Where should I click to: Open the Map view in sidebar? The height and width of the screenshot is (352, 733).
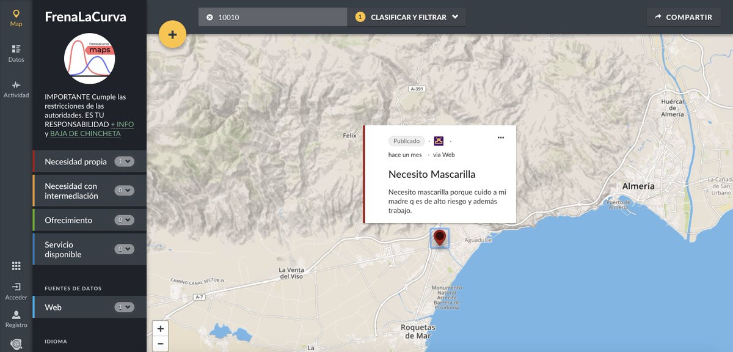[16, 18]
